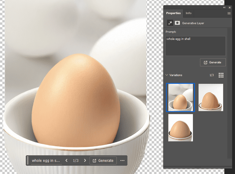Click the generative layer sparkle icon

pyautogui.click(x=170, y=23)
